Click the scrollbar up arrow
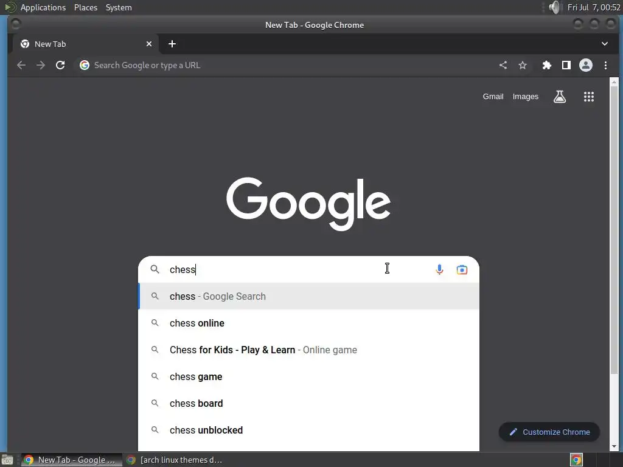 pyautogui.click(x=614, y=82)
